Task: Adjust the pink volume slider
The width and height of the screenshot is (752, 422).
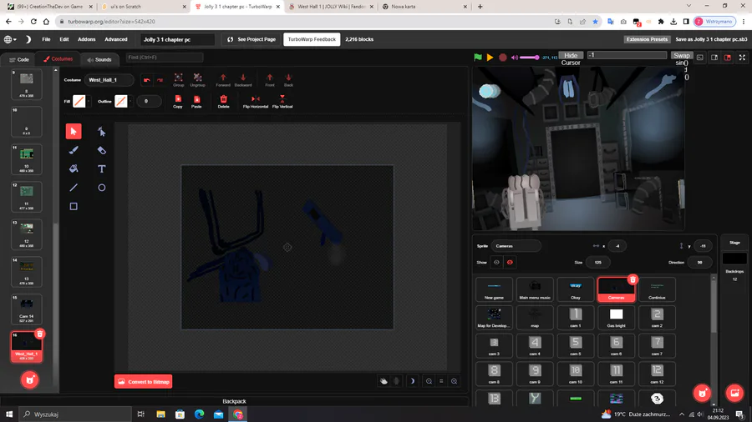Action: click(x=530, y=58)
